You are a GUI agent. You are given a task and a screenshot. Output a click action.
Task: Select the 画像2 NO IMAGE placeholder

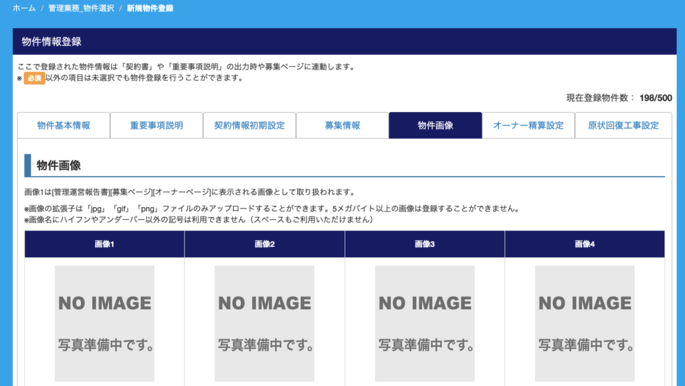pos(264,323)
